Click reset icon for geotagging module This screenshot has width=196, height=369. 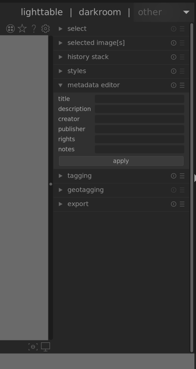pyautogui.click(x=173, y=190)
